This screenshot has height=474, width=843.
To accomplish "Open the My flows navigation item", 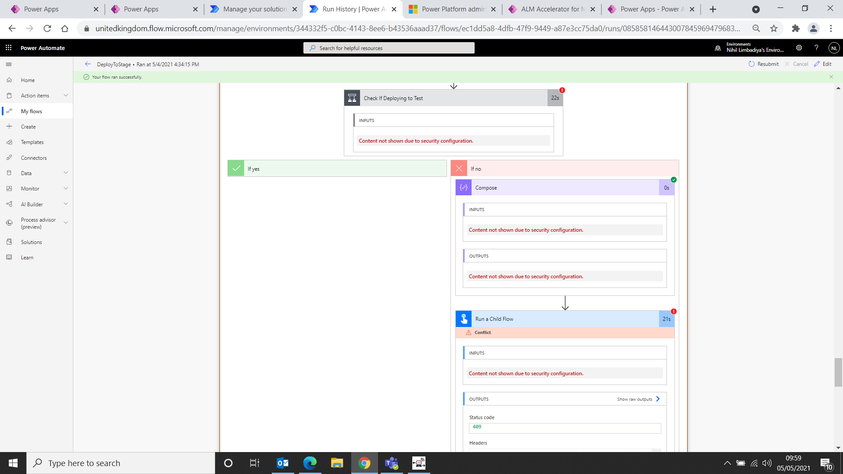I will [37, 111].
